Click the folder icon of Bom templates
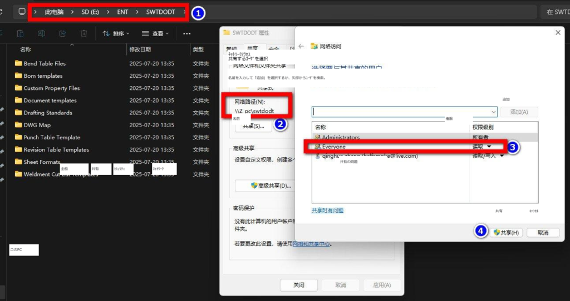Image resolution: width=570 pixels, height=301 pixels. [x=18, y=76]
